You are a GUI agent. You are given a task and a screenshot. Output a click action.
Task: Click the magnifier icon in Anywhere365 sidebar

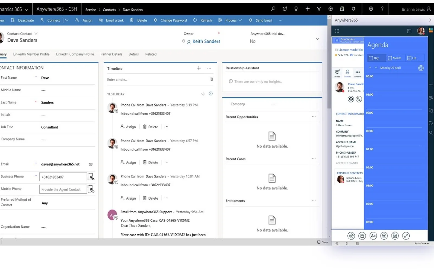point(431,133)
